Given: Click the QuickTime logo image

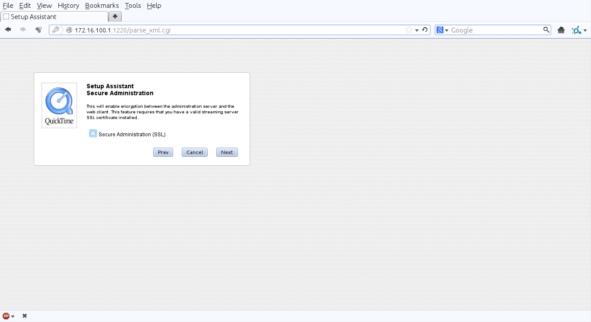Looking at the screenshot, I should click(59, 105).
